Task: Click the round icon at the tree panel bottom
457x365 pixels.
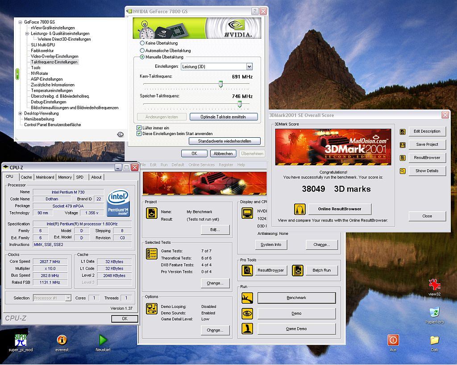Action: (x=120, y=134)
